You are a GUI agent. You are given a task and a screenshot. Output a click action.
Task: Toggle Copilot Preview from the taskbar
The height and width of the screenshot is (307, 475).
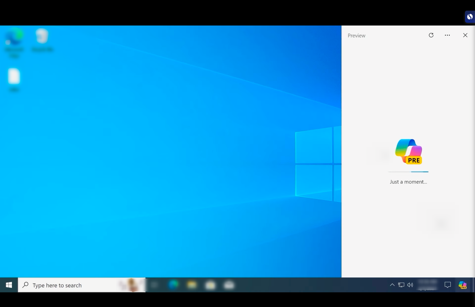[463, 285]
